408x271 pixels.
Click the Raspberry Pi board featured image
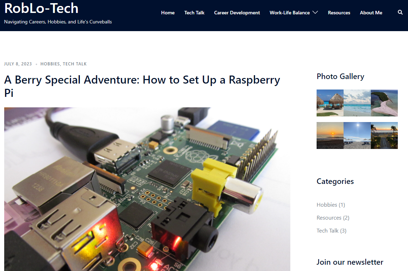point(147,189)
